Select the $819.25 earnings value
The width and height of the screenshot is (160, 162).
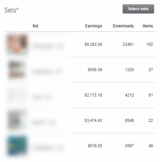pyautogui.click(x=95, y=146)
